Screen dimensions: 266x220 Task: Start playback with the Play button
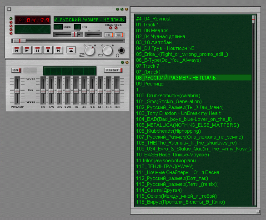(x=27, y=50)
